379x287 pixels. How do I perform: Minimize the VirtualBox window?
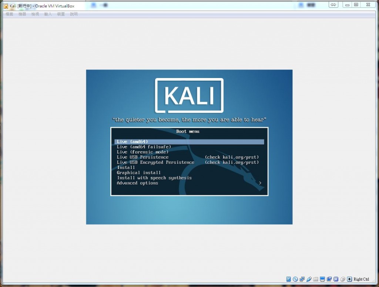pyautogui.click(x=347, y=4)
